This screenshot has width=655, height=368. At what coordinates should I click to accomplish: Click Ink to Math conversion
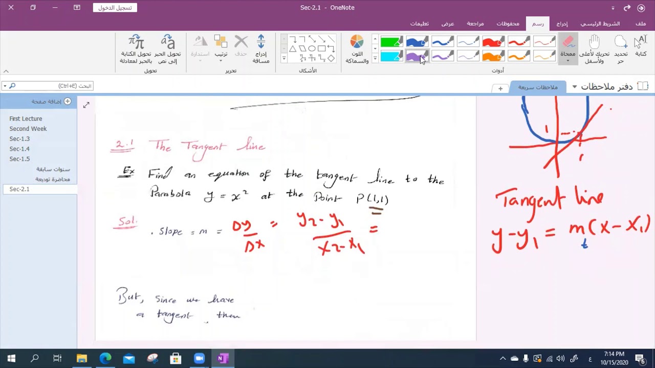pyautogui.click(x=136, y=50)
